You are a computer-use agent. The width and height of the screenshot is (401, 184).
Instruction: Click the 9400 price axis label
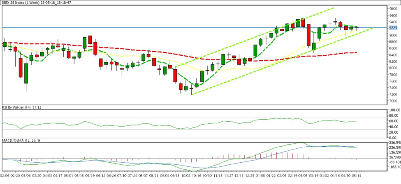coord(393,22)
